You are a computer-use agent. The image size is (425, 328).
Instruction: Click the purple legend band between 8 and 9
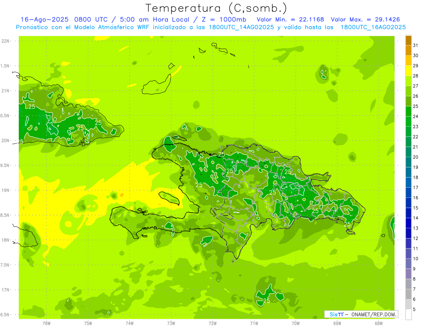coord(408,274)
